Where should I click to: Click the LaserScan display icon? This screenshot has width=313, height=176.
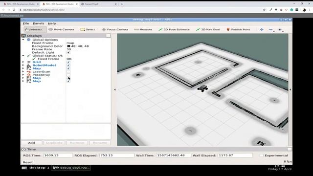29,72
